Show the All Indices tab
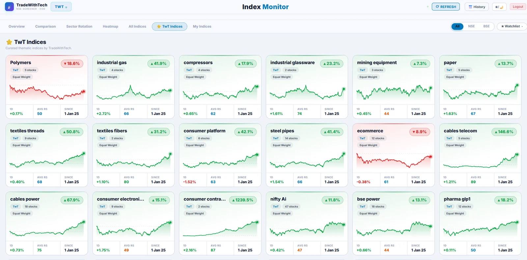 tap(137, 26)
